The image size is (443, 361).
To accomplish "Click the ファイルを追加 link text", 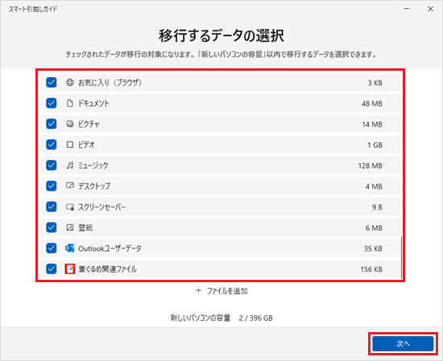I will (x=227, y=291).
